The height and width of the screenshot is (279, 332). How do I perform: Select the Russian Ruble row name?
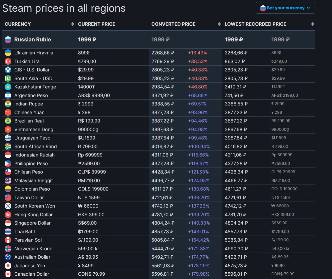pyautogui.click(x=33, y=39)
